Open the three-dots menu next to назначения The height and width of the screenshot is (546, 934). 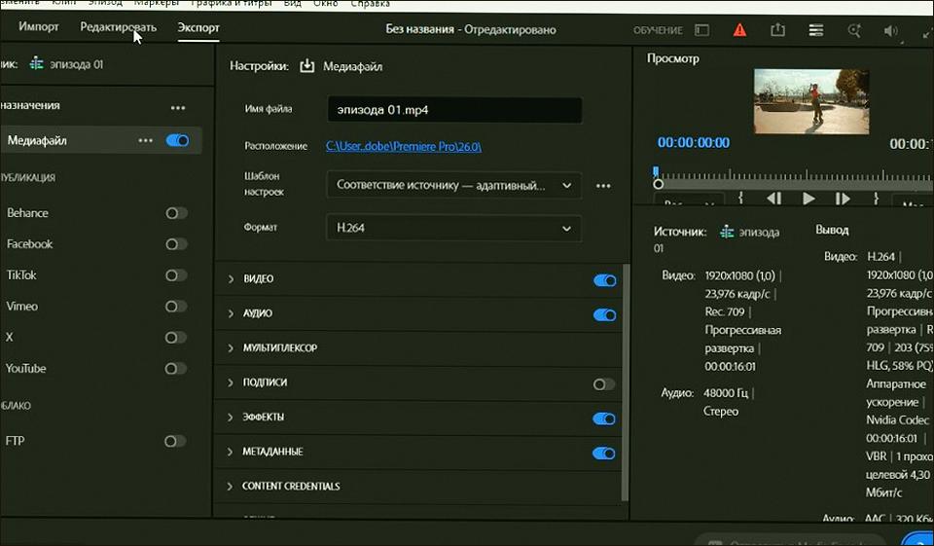178,108
